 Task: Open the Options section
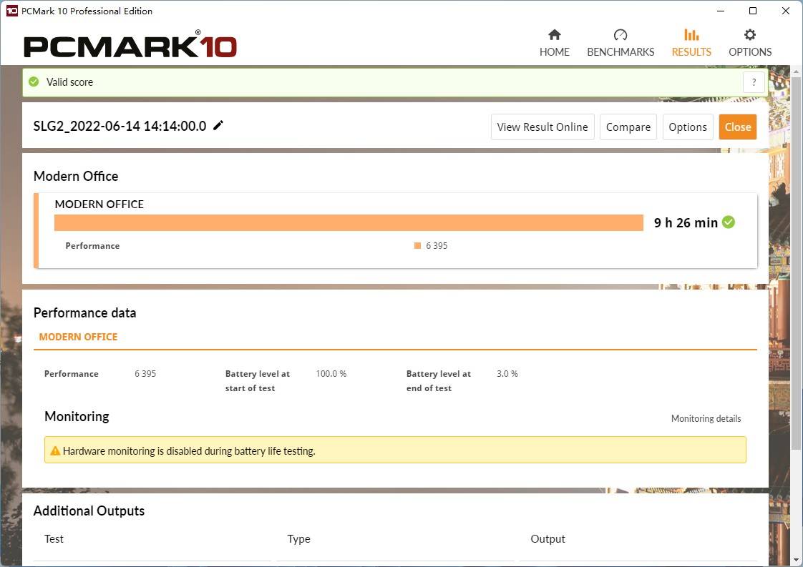(x=750, y=44)
